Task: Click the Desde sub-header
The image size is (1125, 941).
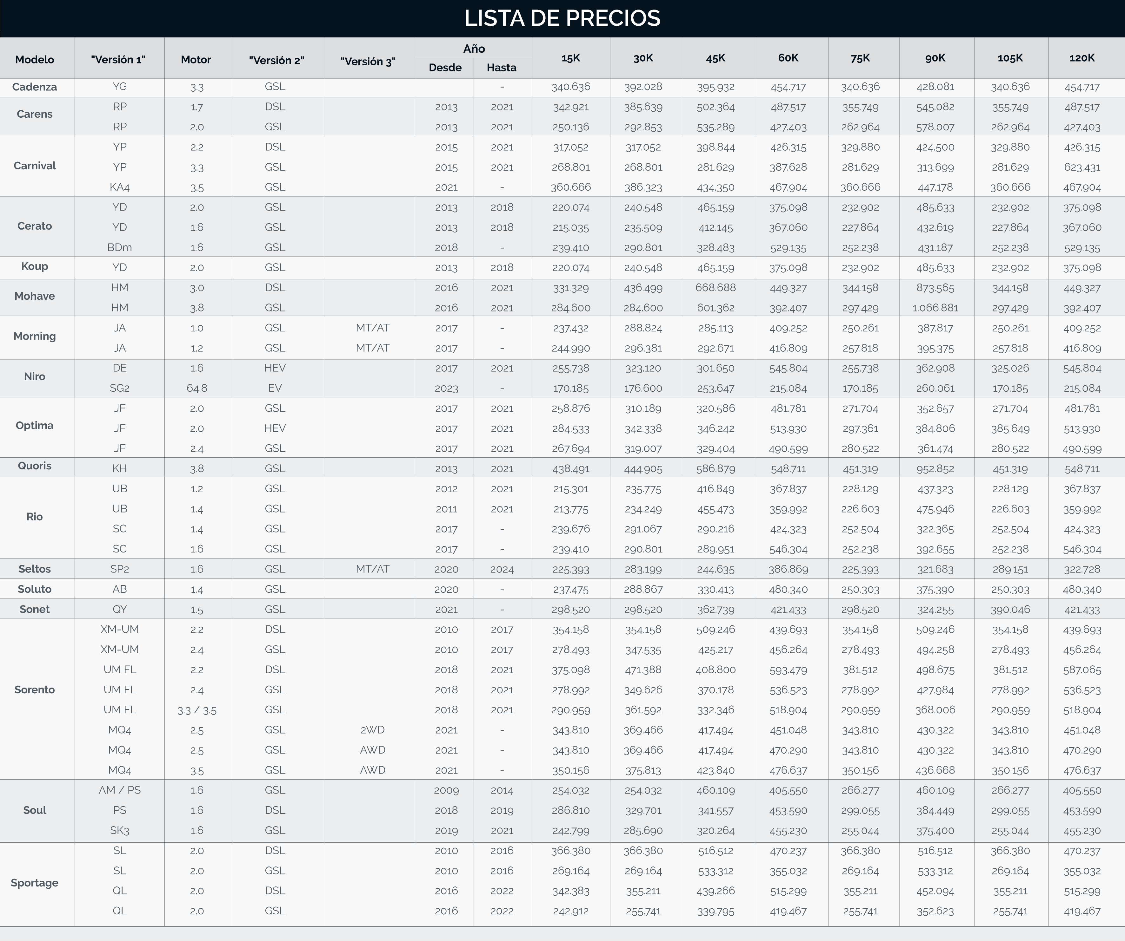Action: [x=445, y=68]
